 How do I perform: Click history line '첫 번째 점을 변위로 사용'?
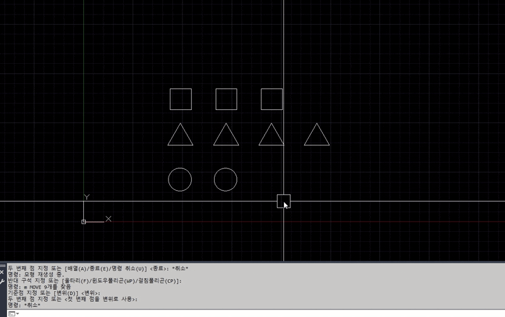click(x=73, y=299)
